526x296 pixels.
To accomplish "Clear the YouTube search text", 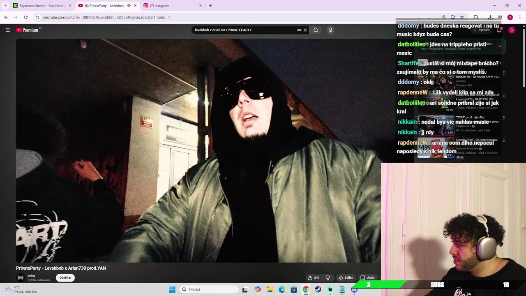I will coord(305,30).
